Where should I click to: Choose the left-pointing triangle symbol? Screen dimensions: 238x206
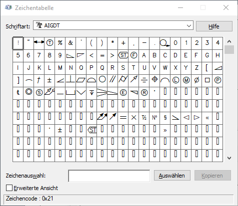[186, 118]
